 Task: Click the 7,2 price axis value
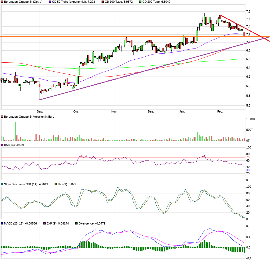pos(248,34)
